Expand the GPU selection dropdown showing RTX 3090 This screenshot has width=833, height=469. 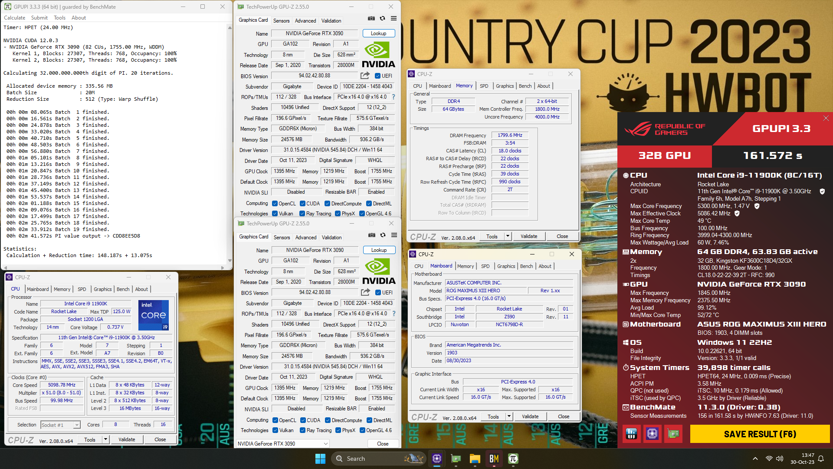point(325,443)
